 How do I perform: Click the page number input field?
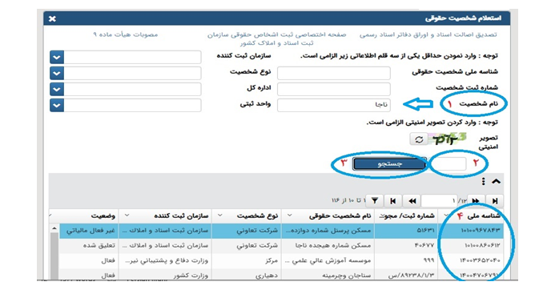(x=439, y=201)
